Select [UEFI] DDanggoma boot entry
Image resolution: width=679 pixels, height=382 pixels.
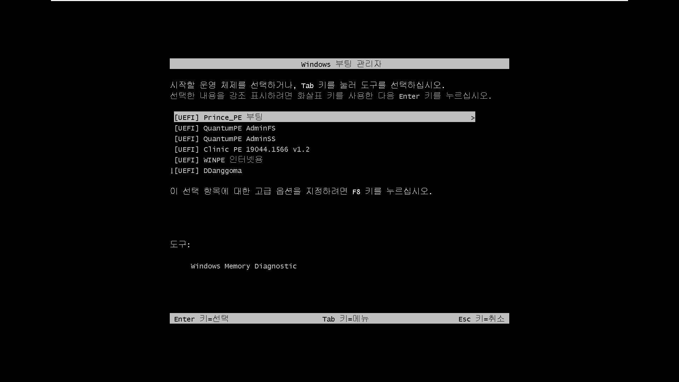click(208, 170)
